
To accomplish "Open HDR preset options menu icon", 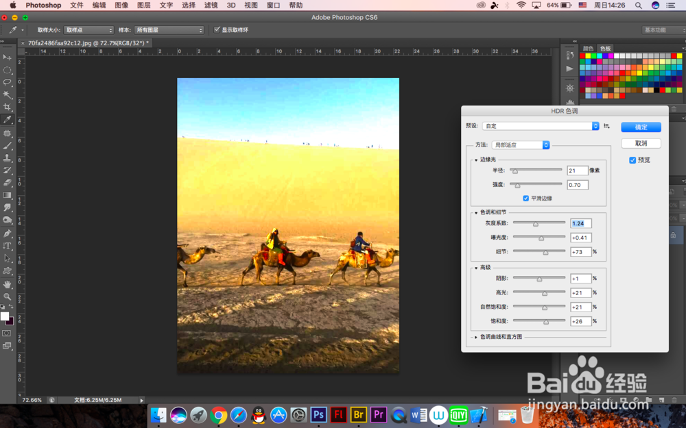I will pyautogui.click(x=606, y=126).
